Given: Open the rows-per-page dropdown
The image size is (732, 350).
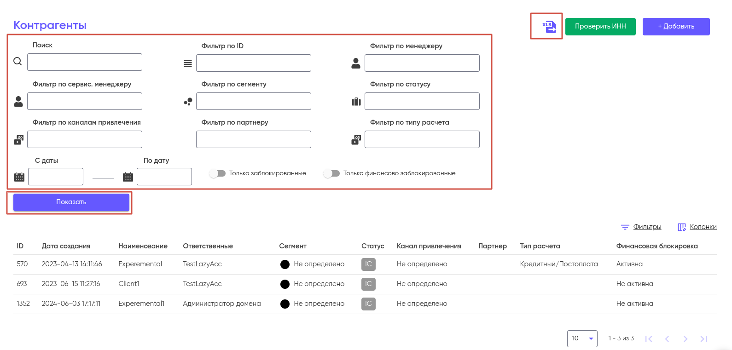Looking at the screenshot, I should click(x=582, y=339).
